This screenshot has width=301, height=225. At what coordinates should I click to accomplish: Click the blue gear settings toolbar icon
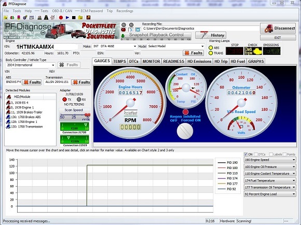[25, 18]
